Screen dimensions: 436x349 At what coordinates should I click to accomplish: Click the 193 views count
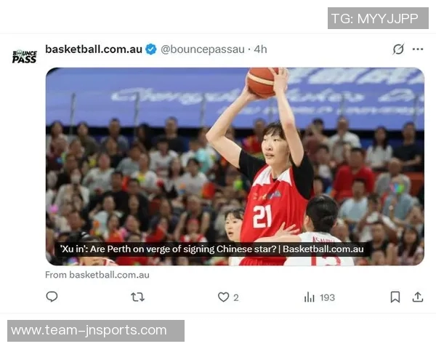point(327,298)
